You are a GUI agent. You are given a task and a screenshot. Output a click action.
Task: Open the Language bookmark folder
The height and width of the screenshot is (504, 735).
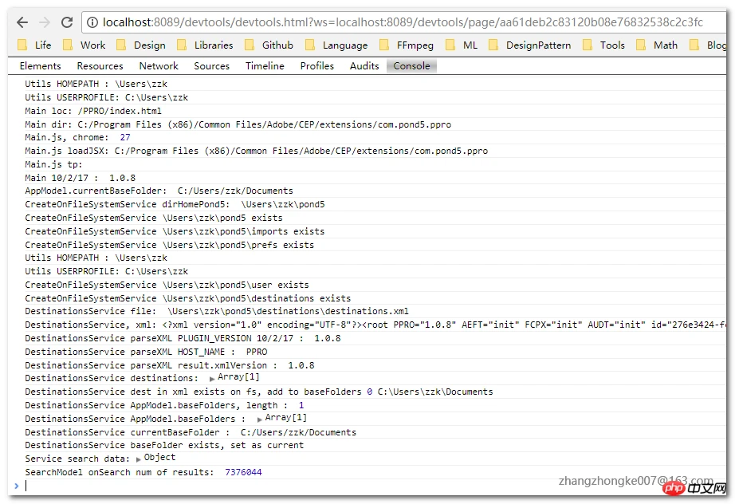[x=336, y=45]
